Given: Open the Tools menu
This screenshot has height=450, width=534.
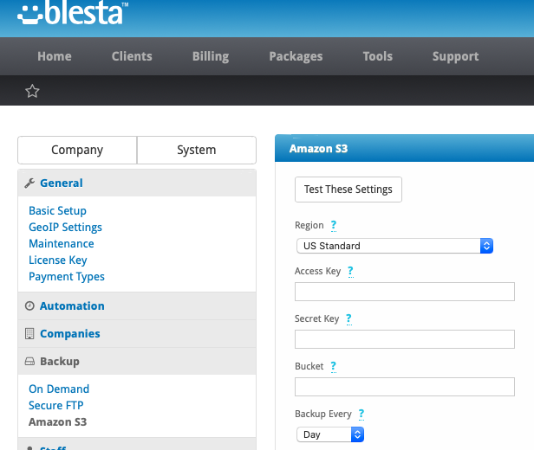Looking at the screenshot, I should coord(378,56).
